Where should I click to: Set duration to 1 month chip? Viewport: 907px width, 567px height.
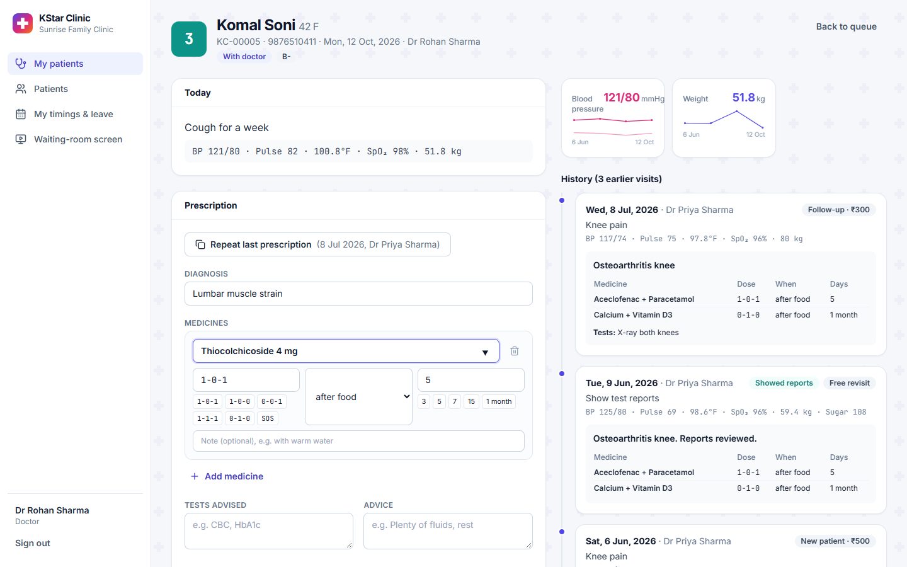[499, 401]
